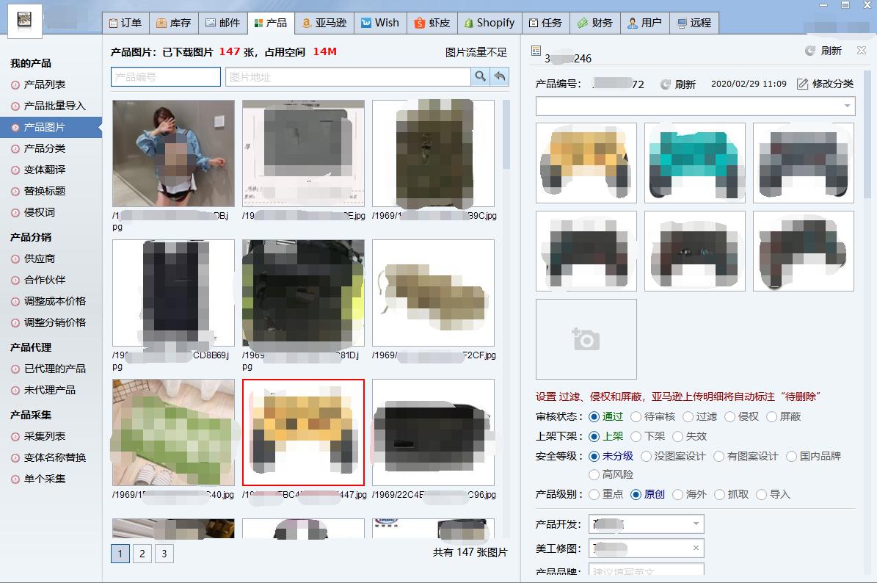Click the refresh icon at top right
Screen dimensions: 877x583
point(810,51)
